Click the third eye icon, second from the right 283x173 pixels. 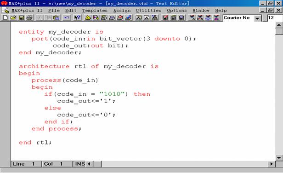point(208,17)
